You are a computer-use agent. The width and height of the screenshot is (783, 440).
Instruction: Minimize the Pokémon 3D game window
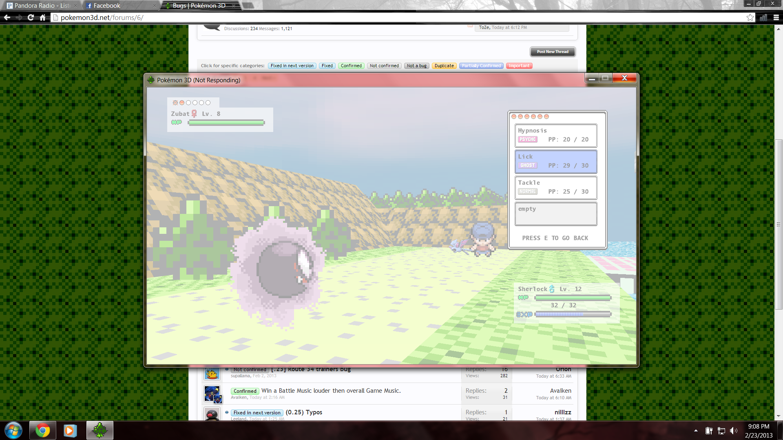point(592,78)
